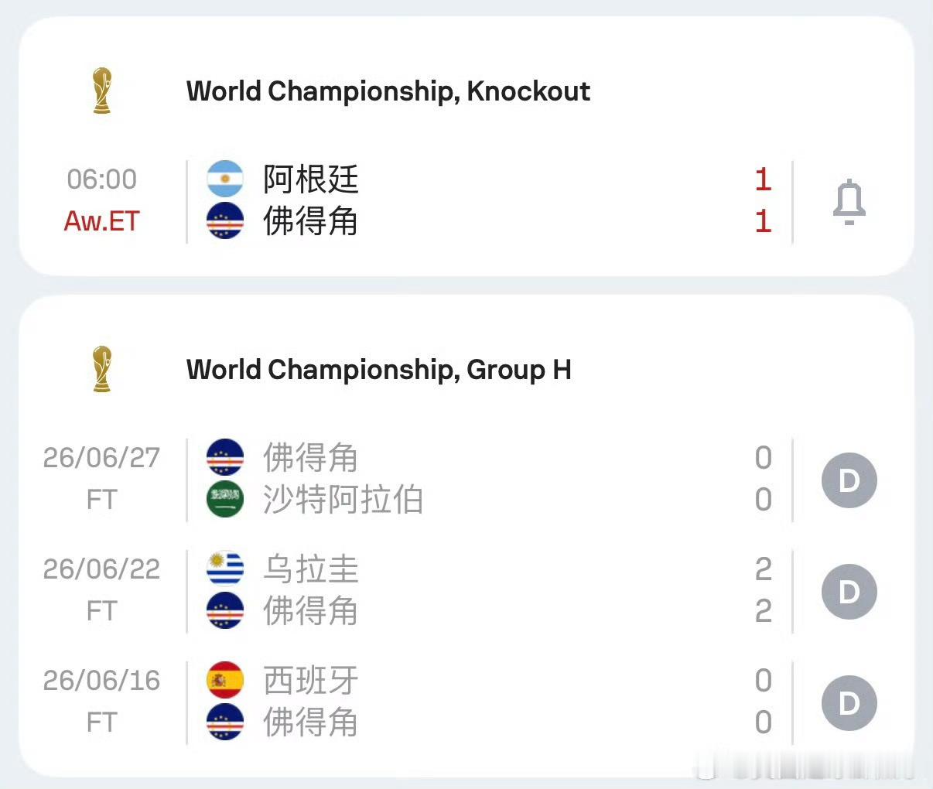
Task: Toggle the notification bell for Argentina match
Action: click(849, 201)
